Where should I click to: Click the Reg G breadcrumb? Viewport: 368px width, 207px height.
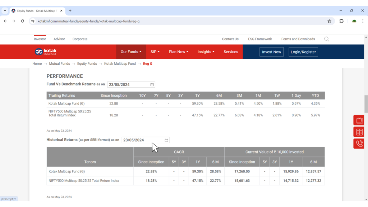[148, 64]
